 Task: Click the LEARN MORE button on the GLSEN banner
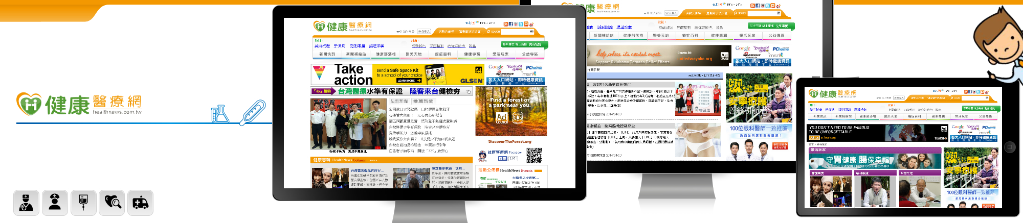point(409,81)
